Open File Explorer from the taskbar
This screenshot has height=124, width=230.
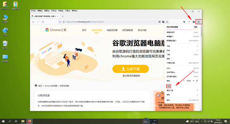(x=23, y=121)
